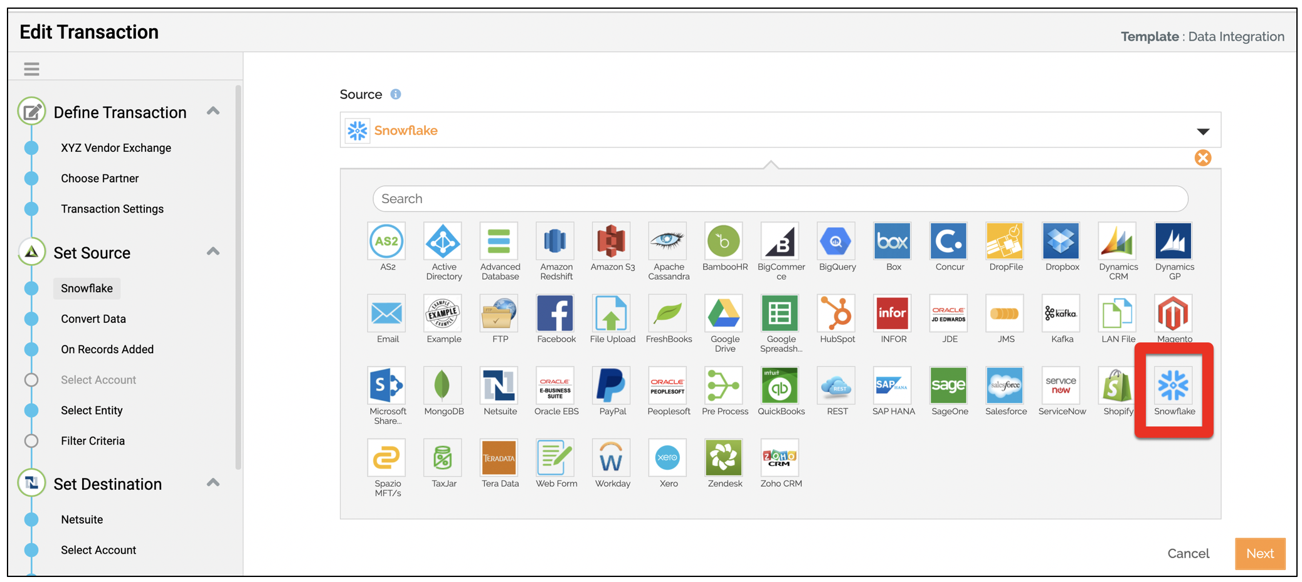Select the Kafka connector icon
Image resolution: width=1302 pixels, height=582 pixels.
(x=1061, y=313)
